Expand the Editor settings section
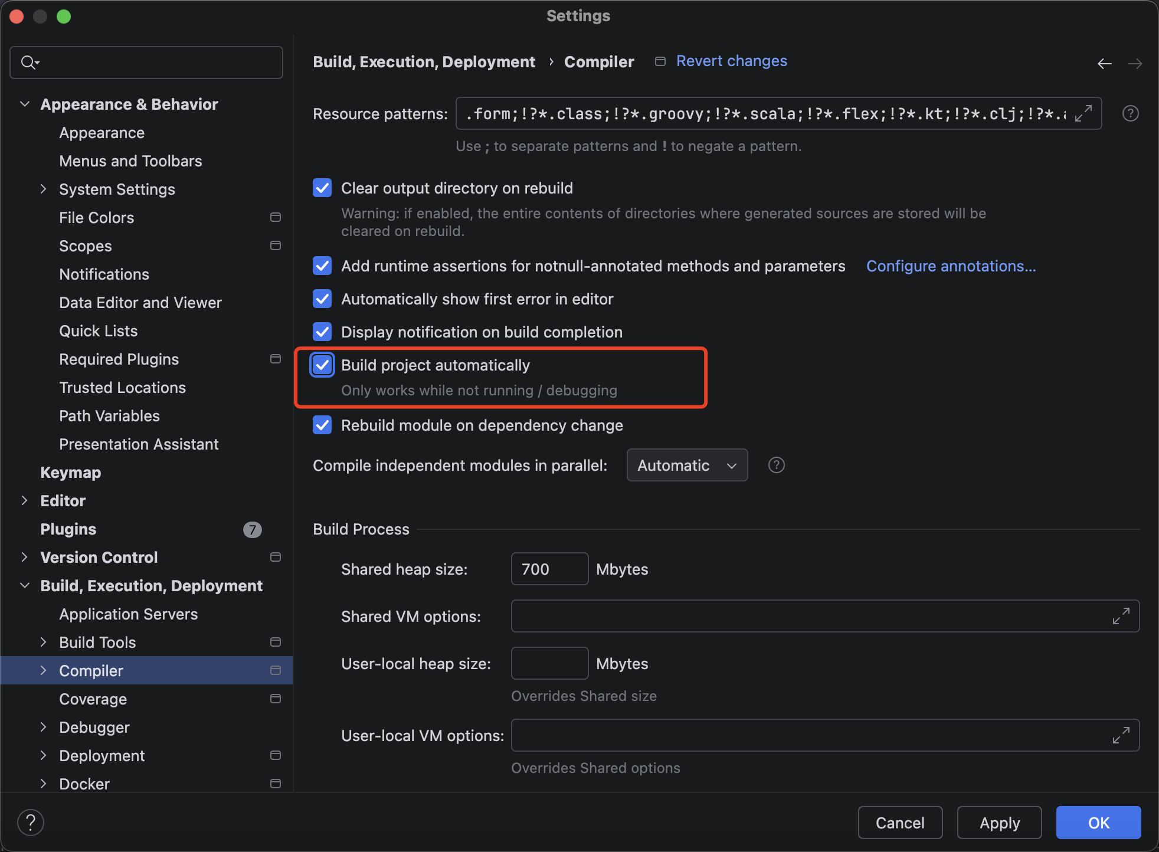This screenshot has width=1159, height=852. pyautogui.click(x=25, y=501)
